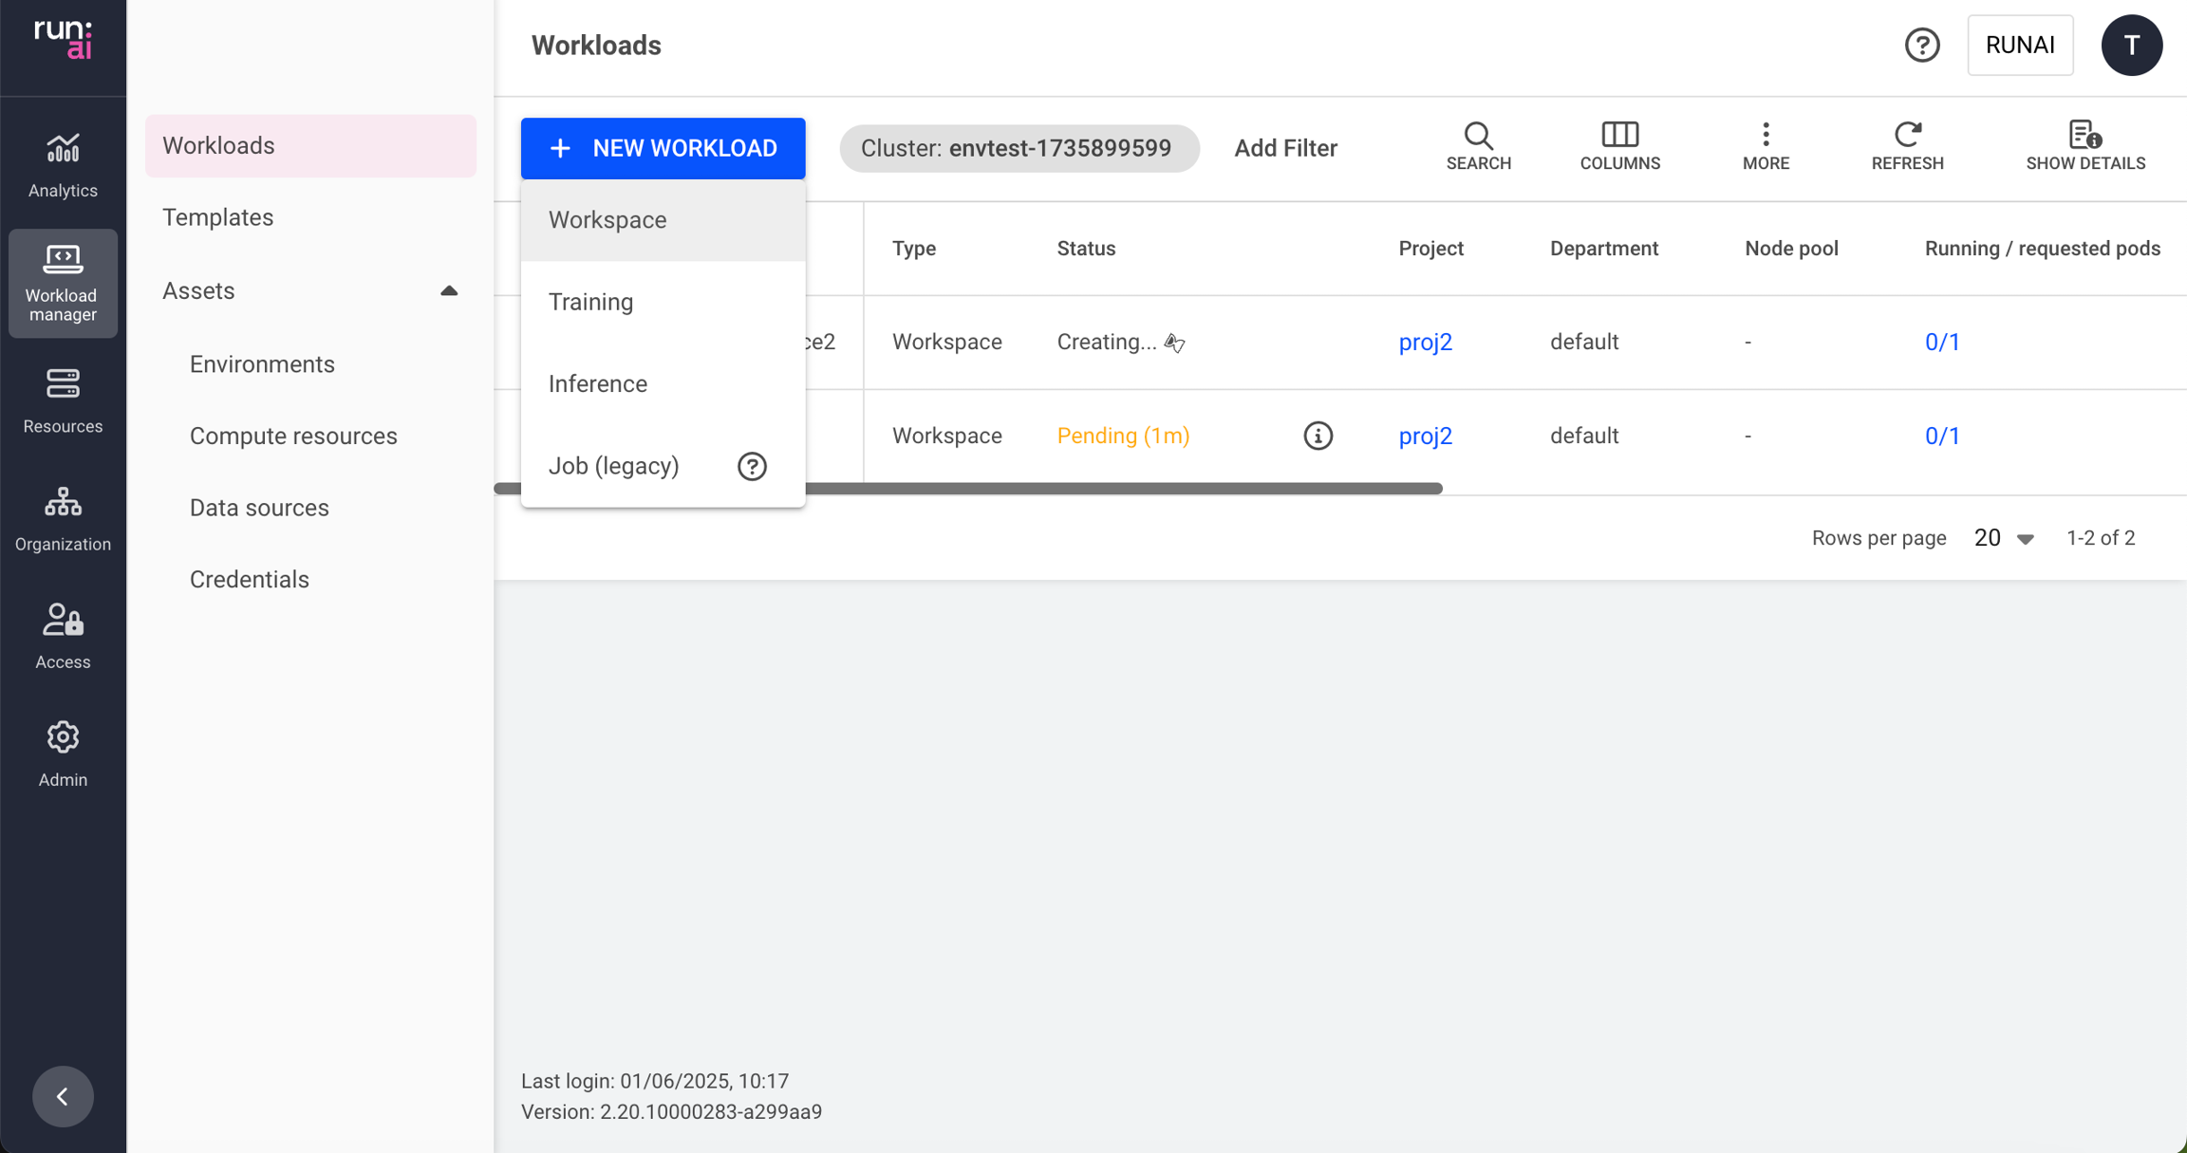2187x1153 pixels.
Task: Open the Analytics section
Action: (x=63, y=161)
